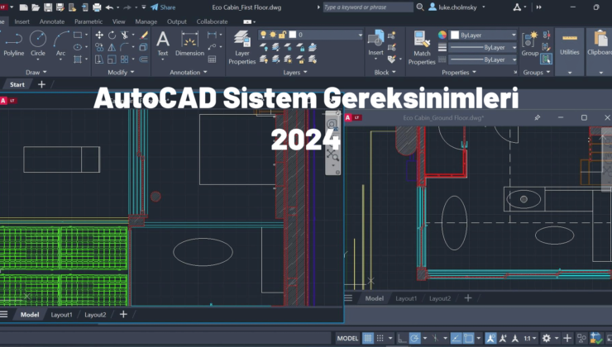Click the Hatch tool in Draw panel
Viewport: 612px width, 347px height.
(78, 59)
